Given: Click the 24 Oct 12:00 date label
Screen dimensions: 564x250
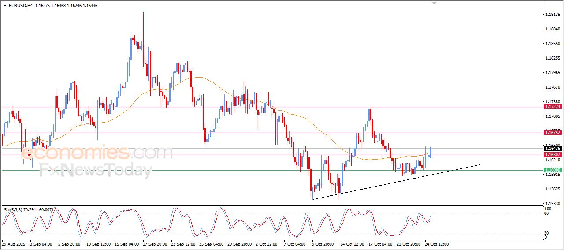Looking at the screenshot, I should (436, 244).
